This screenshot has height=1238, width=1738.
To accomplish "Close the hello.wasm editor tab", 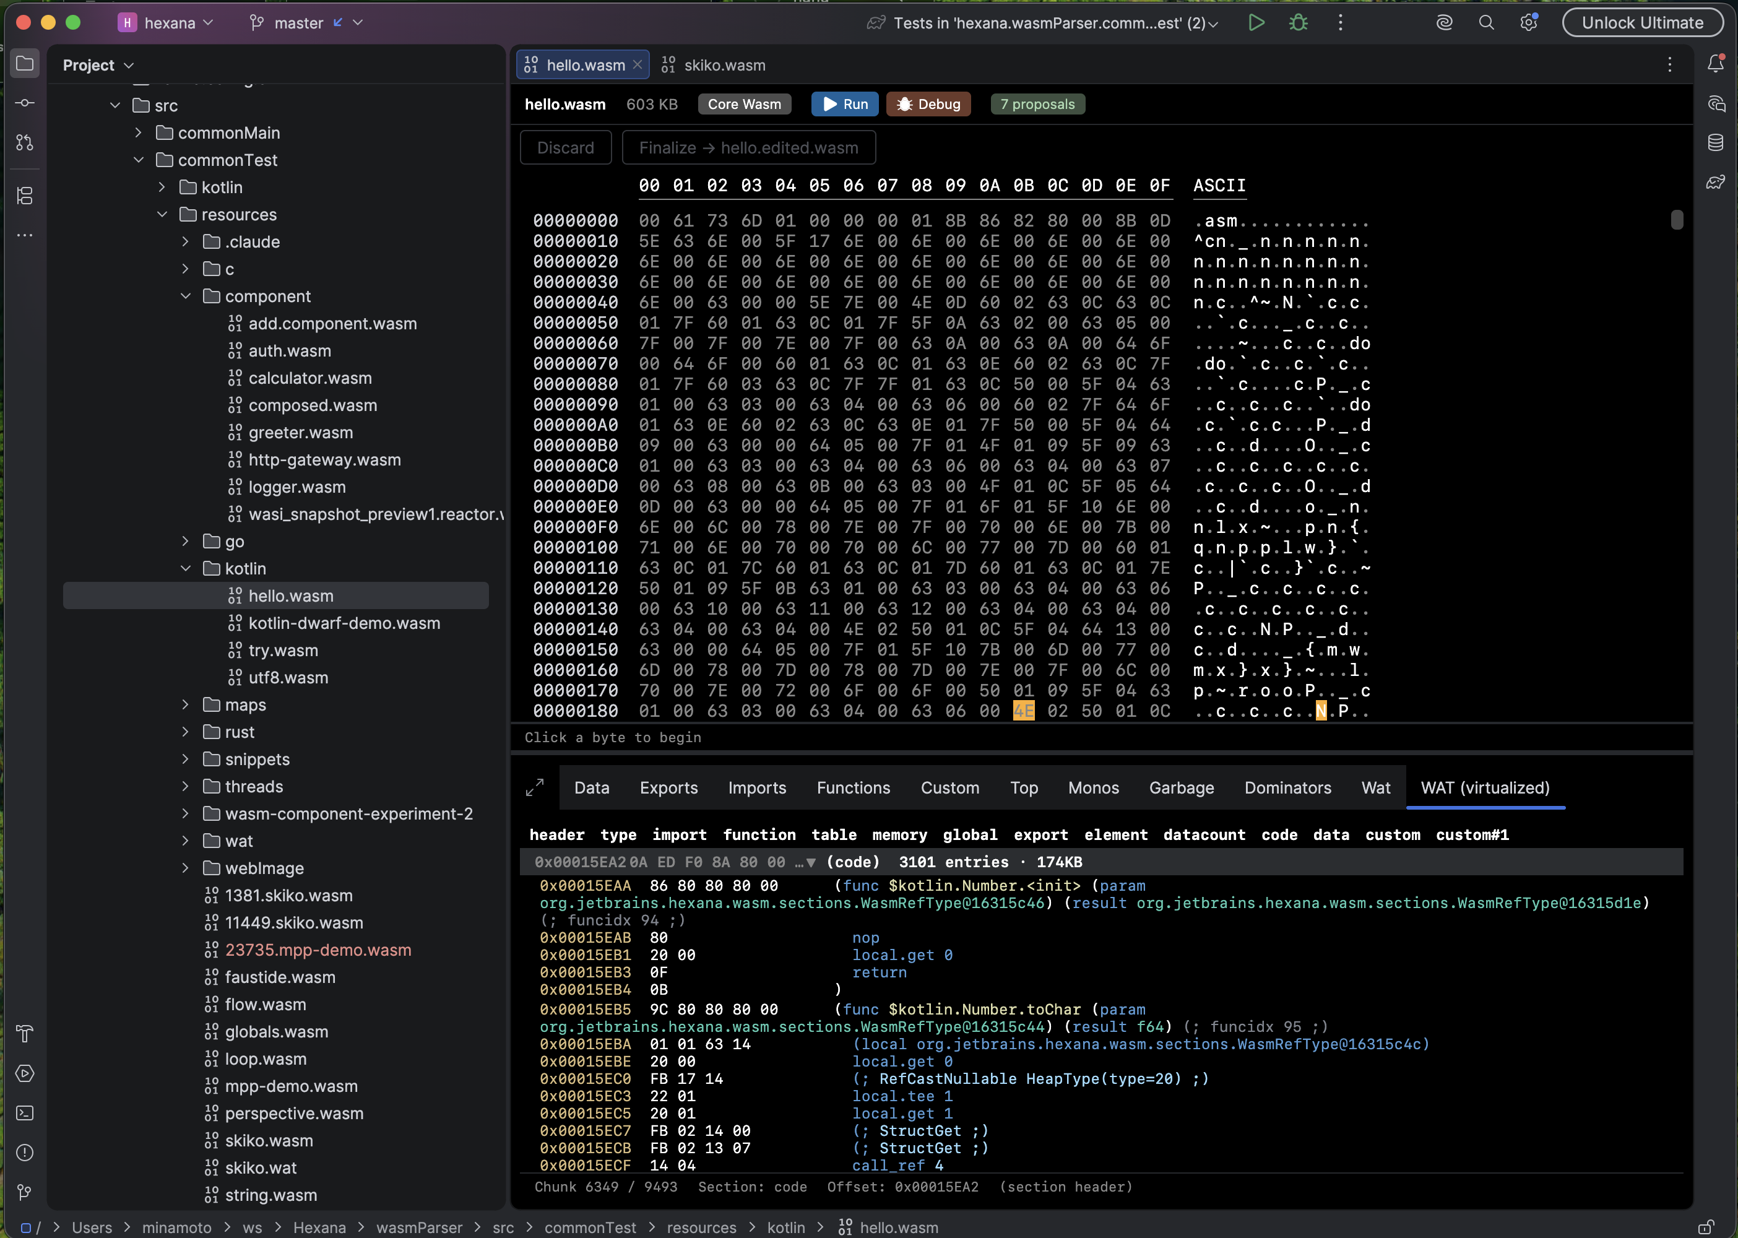I will click(x=638, y=65).
